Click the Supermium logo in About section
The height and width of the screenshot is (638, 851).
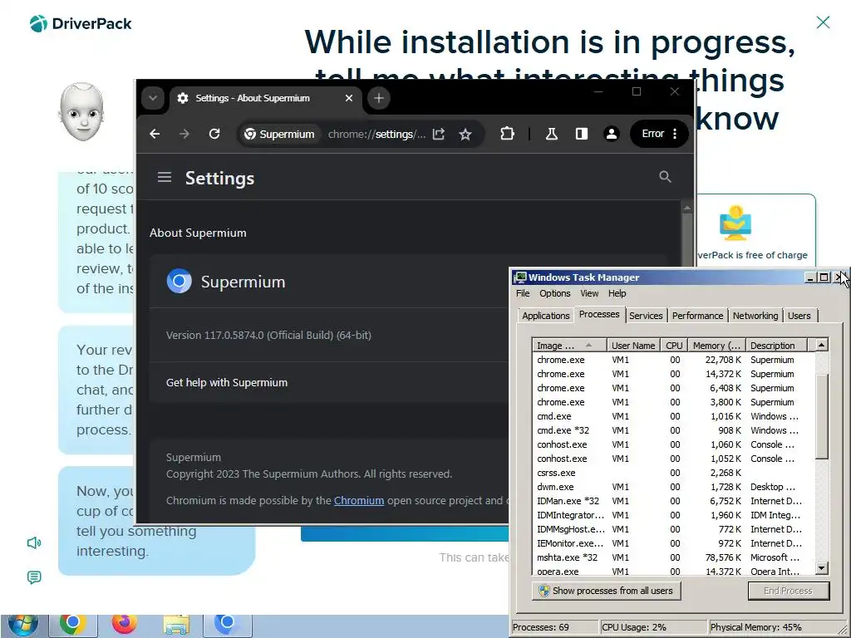pos(180,281)
